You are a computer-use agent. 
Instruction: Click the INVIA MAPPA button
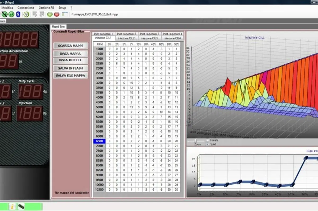coord(70,54)
